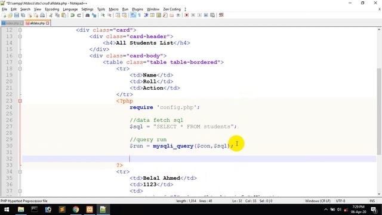Click the spell-check ABC toolbar icon
The image size is (382, 215).
pyautogui.click(x=221, y=15)
